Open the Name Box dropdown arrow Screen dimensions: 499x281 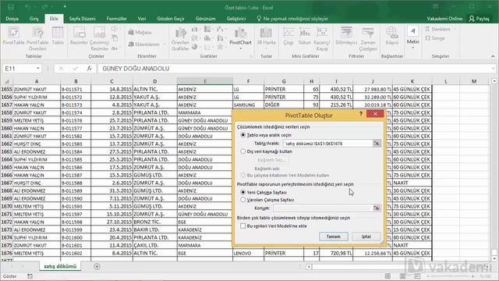pos(38,69)
